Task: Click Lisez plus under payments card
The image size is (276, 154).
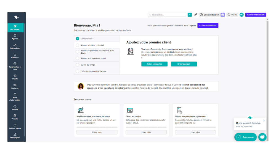Action: click(195, 132)
